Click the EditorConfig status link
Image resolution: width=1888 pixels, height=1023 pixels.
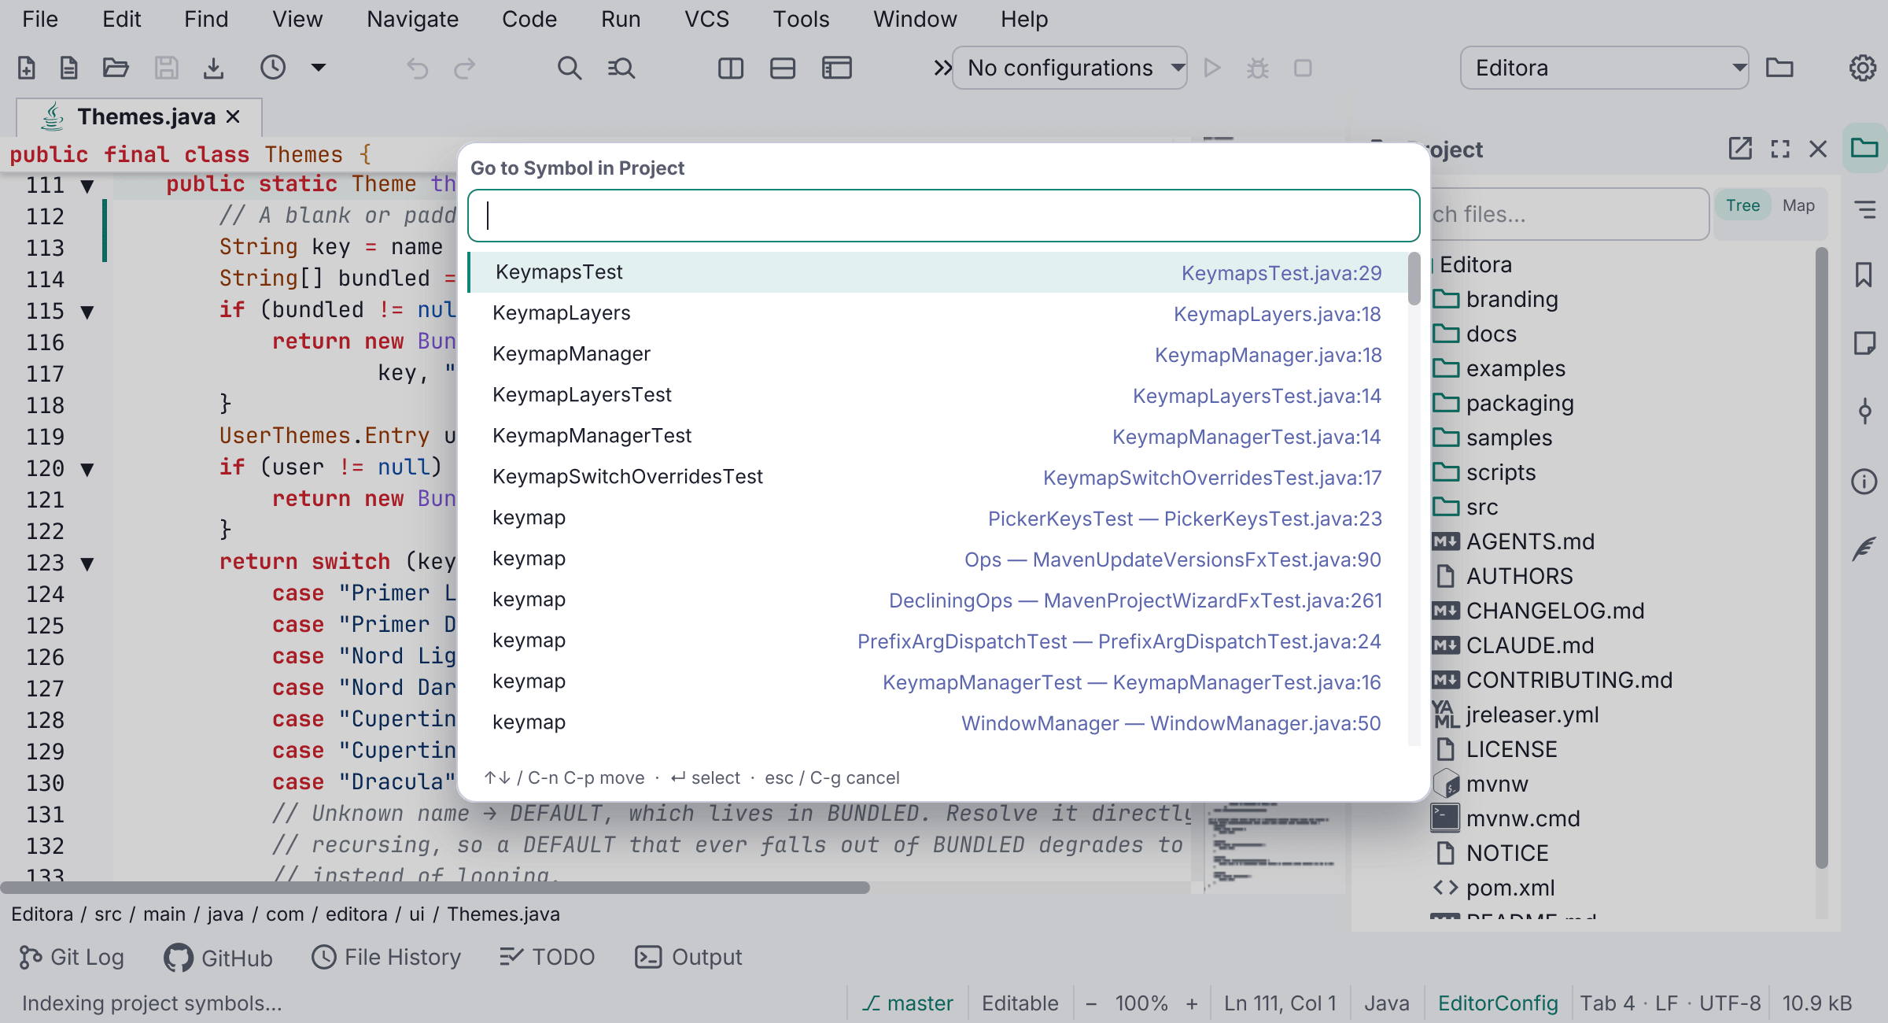[x=1497, y=1003]
